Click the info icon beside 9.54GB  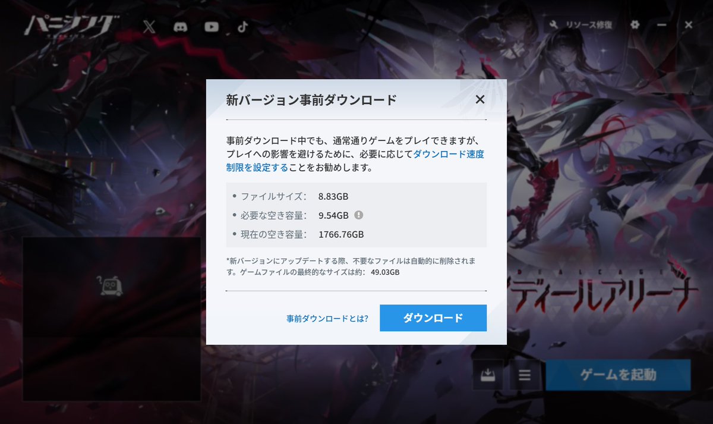pyautogui.click(x=359, y=215)
